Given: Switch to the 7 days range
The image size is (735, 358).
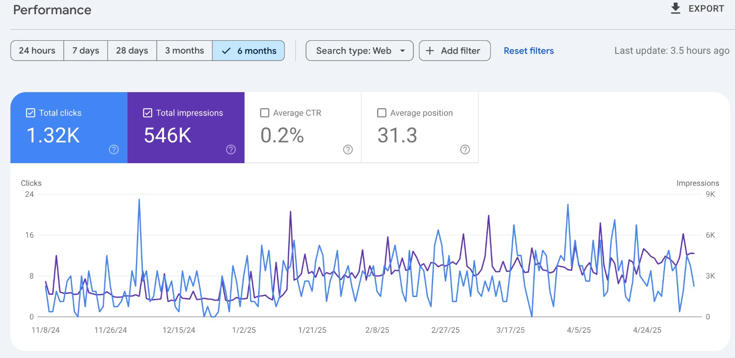Looking at the screenshot, I should [85, 51].
